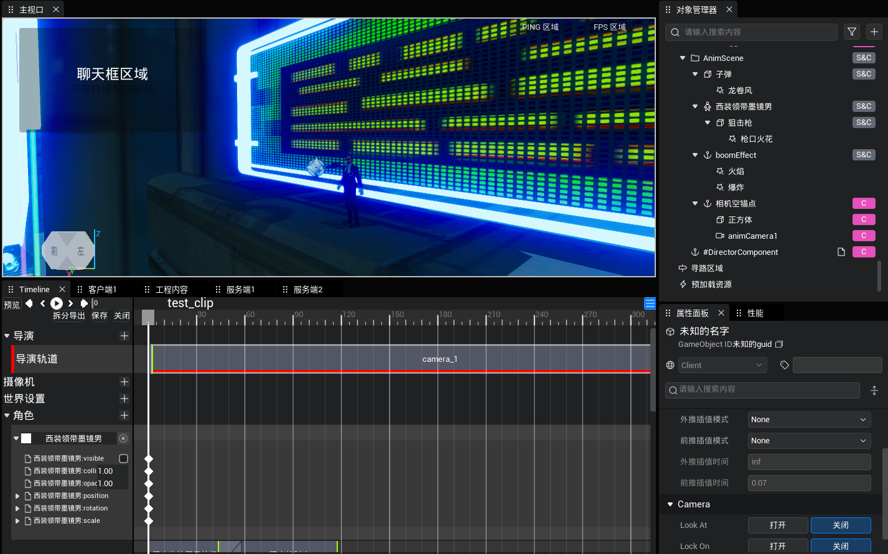Toggle 西装领带墨镜男:visible checkbox
Viewport: 888px width, 554px height.
(x=123, y=458)
